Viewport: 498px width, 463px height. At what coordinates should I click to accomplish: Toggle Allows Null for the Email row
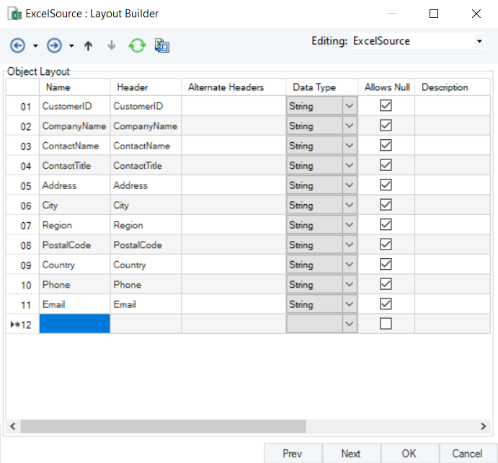point(386,304)
